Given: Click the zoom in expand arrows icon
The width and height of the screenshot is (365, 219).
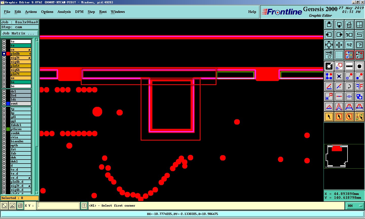Looking at the screenshot, I should tap(329, 45).
